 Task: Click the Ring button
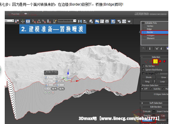pyautogui.click(x=147, y=82)
